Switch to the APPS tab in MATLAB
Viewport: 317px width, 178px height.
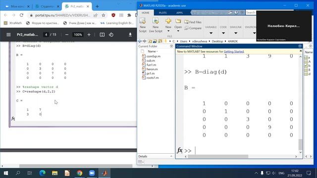pos(179,12)
